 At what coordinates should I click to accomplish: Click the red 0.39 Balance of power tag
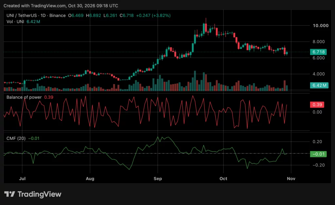[317, 105]
